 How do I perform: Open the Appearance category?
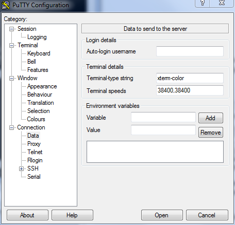(x=42, y=86)
